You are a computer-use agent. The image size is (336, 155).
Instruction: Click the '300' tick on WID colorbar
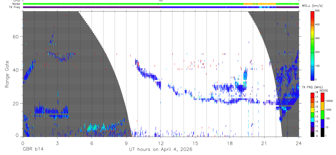(x=318, y=38)
